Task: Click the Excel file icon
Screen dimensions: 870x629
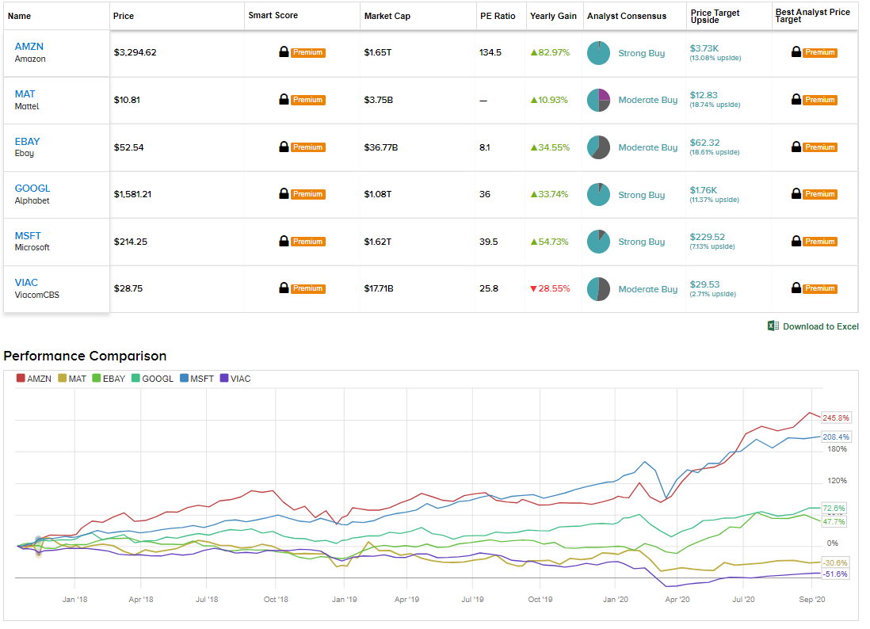Action: (x=773, y=326)
